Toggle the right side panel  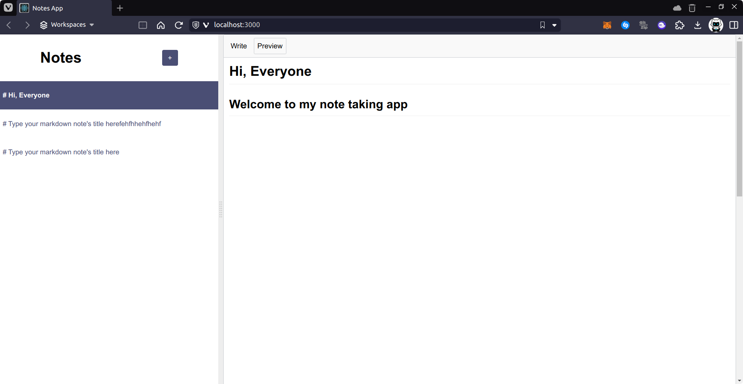[x=734, y=25]
